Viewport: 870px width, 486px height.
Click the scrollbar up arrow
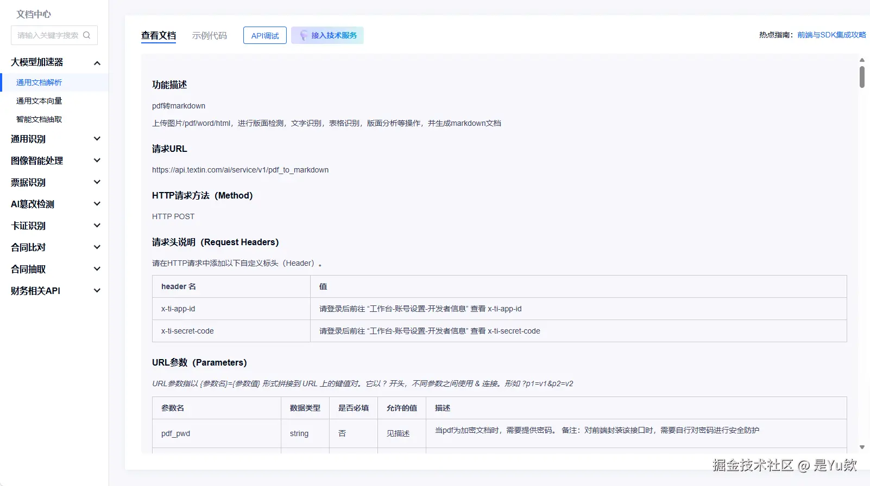[x=862, y=60]
